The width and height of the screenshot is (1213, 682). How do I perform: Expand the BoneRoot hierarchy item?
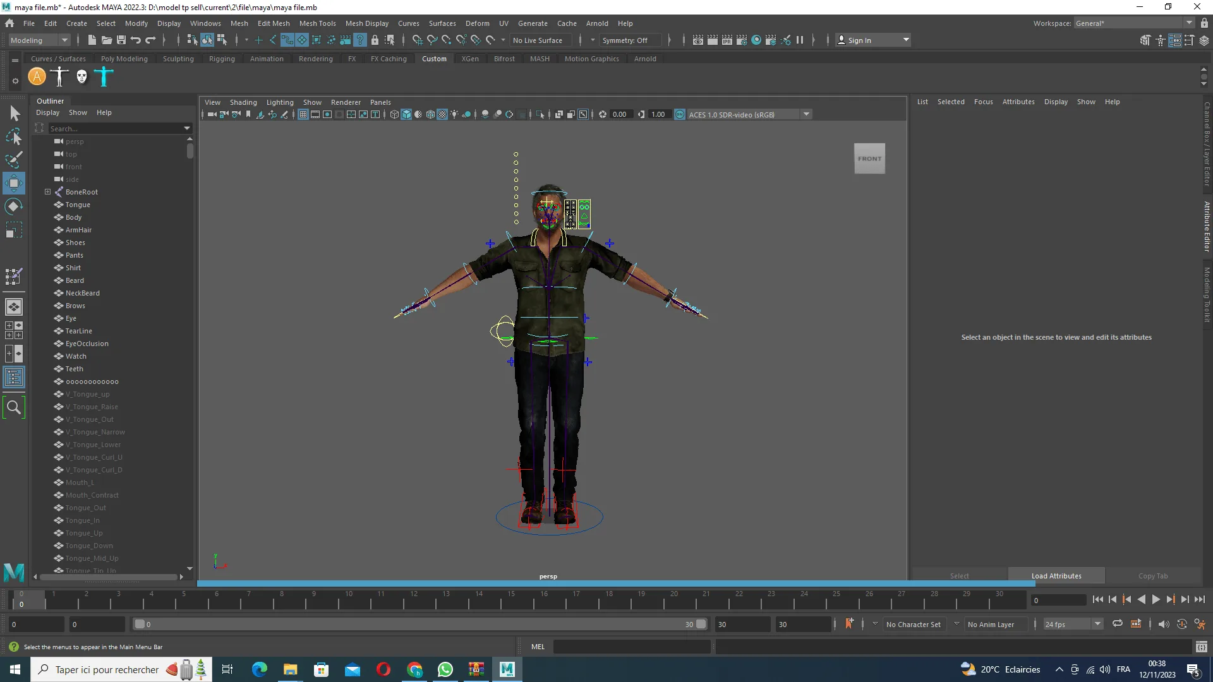[x=47, y=191]
